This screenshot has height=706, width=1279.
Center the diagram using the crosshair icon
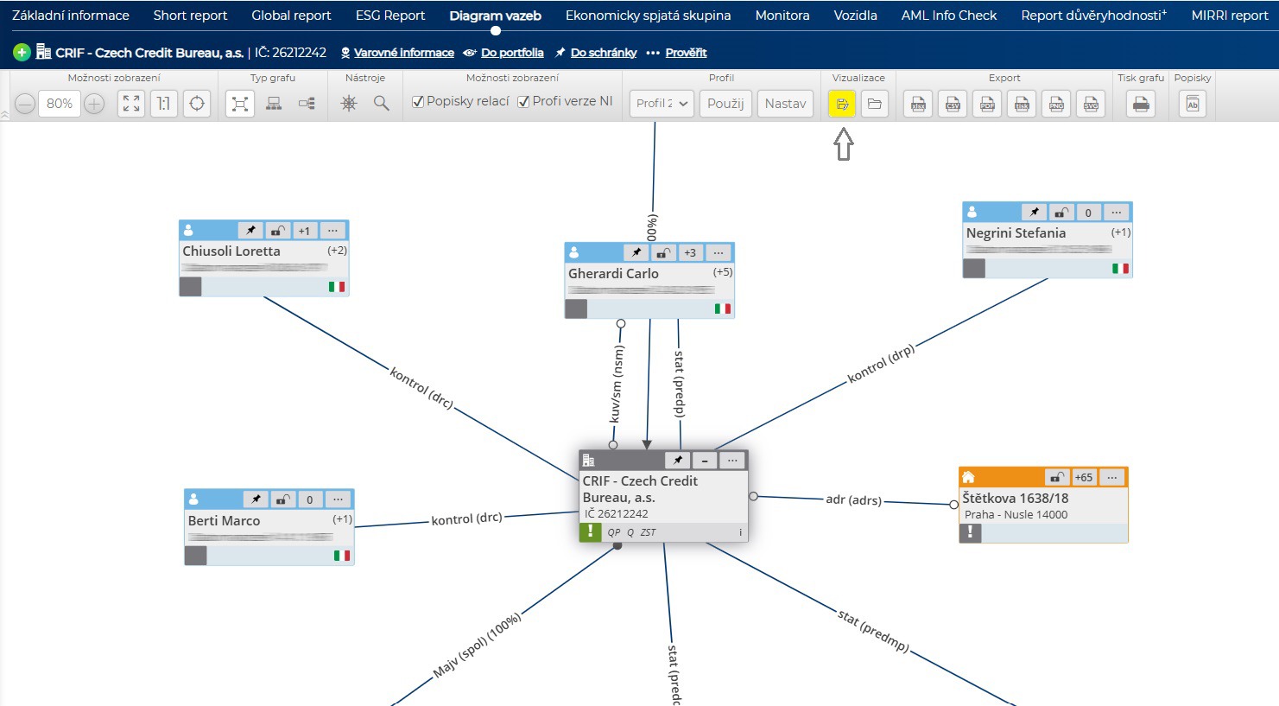pyautogui.click(x=197, y=104)
